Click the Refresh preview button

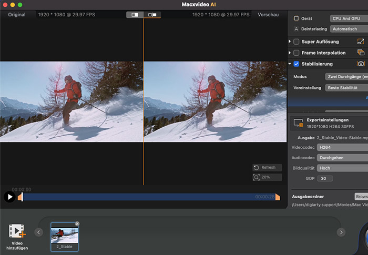pyautogui.click(x=267, y=167)
